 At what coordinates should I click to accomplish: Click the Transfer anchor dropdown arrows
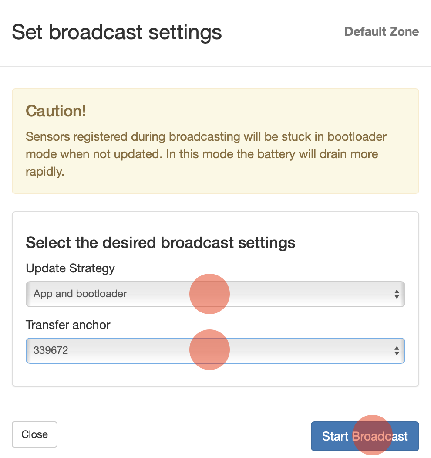point(397,350)
